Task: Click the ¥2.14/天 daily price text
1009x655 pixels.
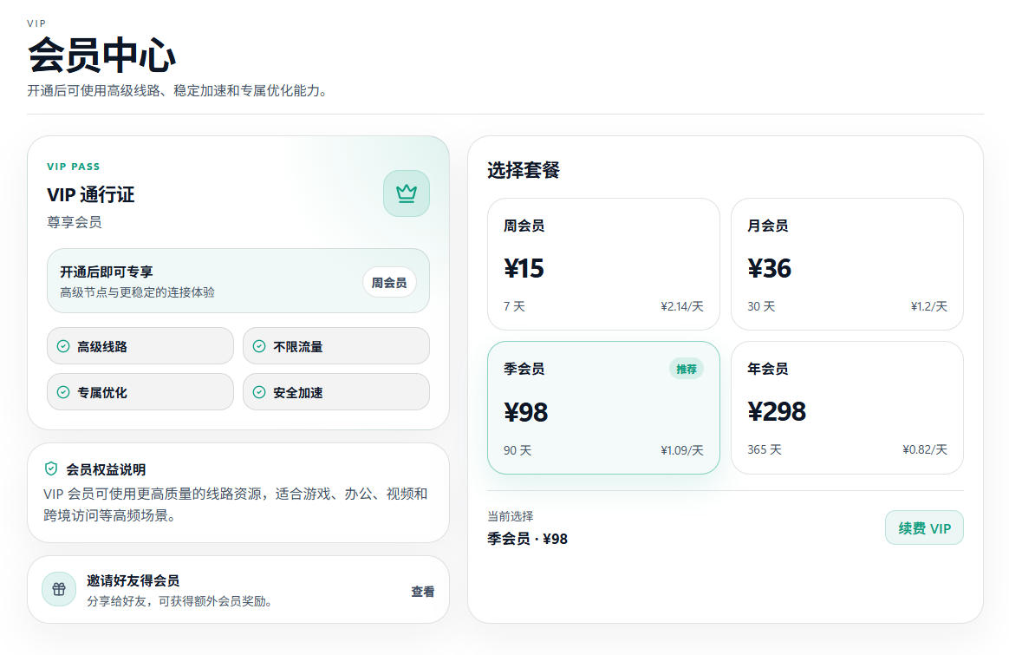Action: click(682, 306)
